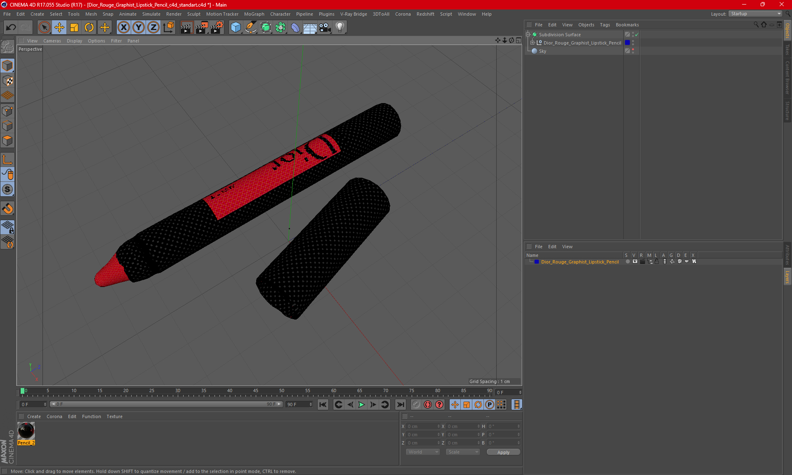Open the Deformer objects palette
This screenshot has width=792, height=475.
(x=295, y=28)
